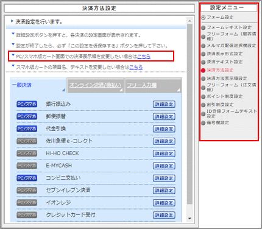Open 割引制度設定 menu item
Image resolution: width=262 pixels, height=229 pixels.
point(218,105)
